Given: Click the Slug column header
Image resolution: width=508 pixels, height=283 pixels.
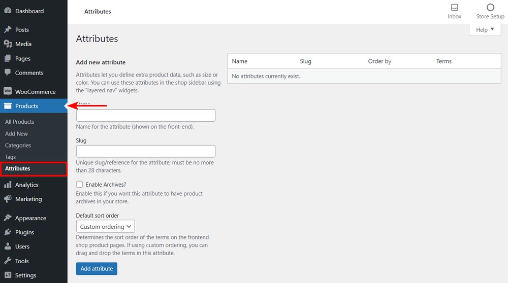Looking at the screenshot, I should point(305,61).
